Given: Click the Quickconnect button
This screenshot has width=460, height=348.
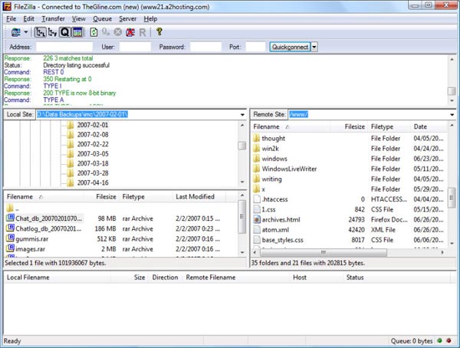Looking at the screenshot, I should tap(290, 47).
